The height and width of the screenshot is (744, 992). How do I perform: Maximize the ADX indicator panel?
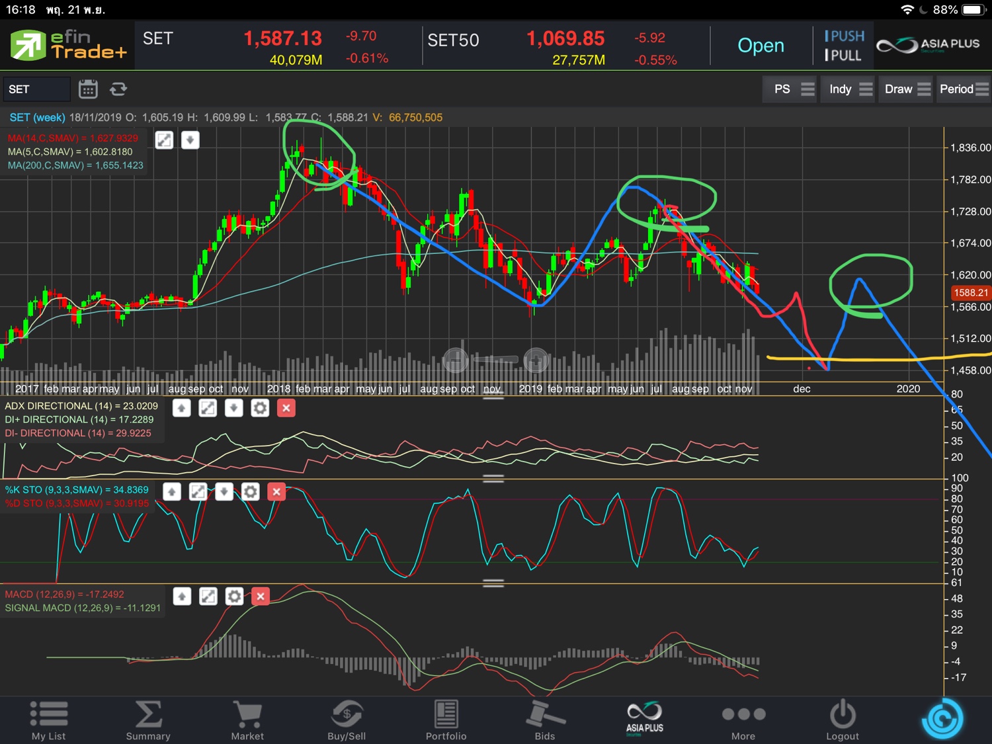(208, 408)
